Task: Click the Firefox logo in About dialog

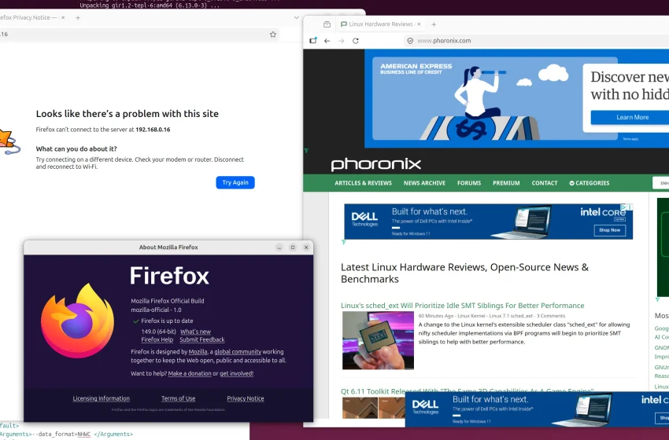Action: click(78, 321)
